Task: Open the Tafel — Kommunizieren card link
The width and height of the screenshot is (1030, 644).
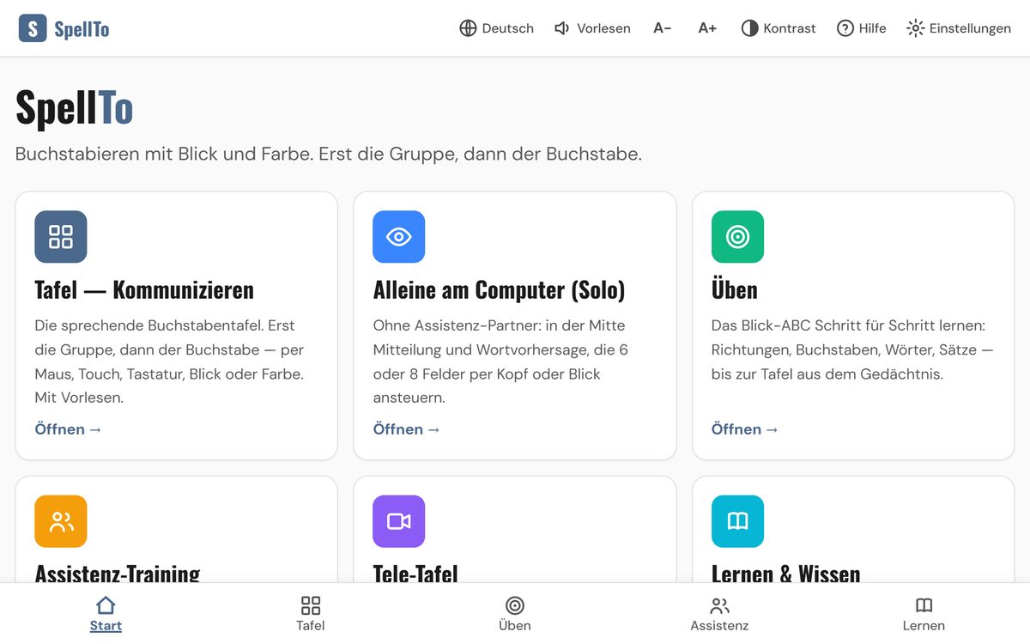Action: [68, 429]
